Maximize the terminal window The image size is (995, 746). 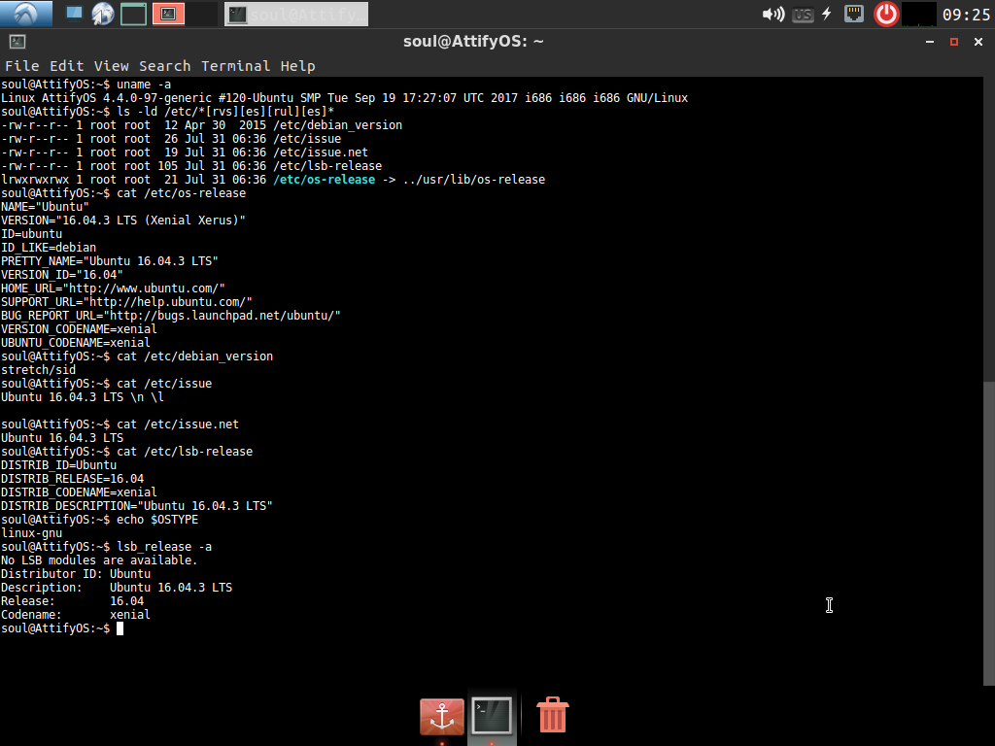point(954,42)
